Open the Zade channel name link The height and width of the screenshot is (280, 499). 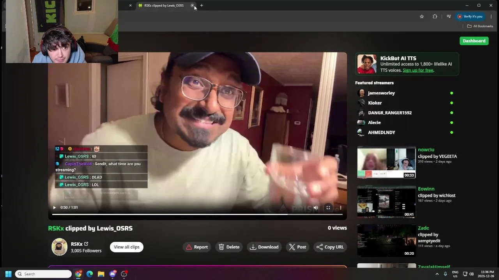click(423, 228)
